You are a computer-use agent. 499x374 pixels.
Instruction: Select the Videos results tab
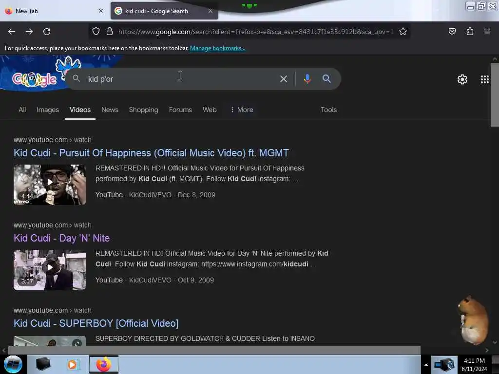(x=80, y=110)
